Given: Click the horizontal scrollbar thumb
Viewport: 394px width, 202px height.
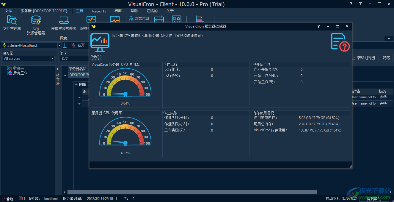Looking at the screenshot, I should click(x=192, y=192).
